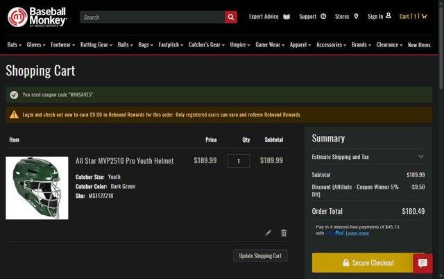The height and width of the screenshot is (279, 444).
Task: Click the Expert Advice link
Action: click(x=264, y=17)
